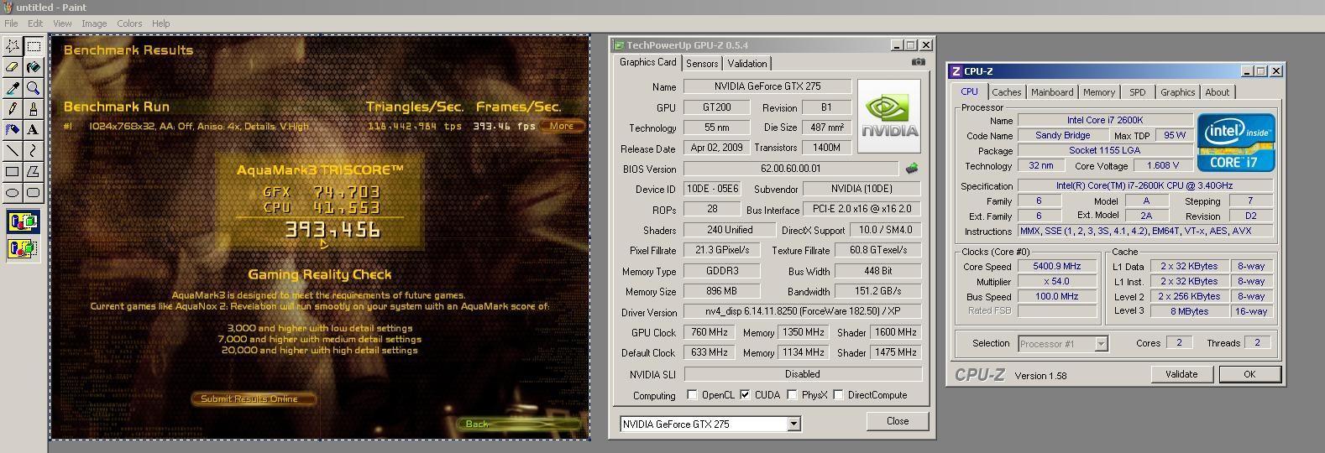Click the Memory Size value 896 MB

click(722, 291)
